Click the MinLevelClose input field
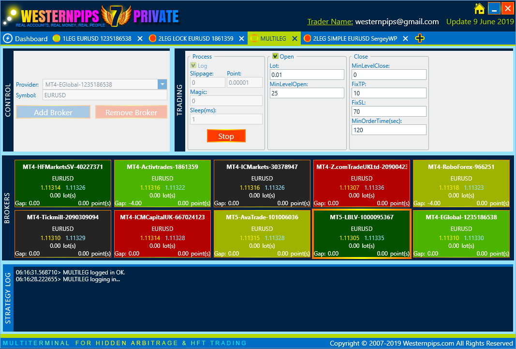The height and width of the screenshot is (349, 516). pos(389,75)
